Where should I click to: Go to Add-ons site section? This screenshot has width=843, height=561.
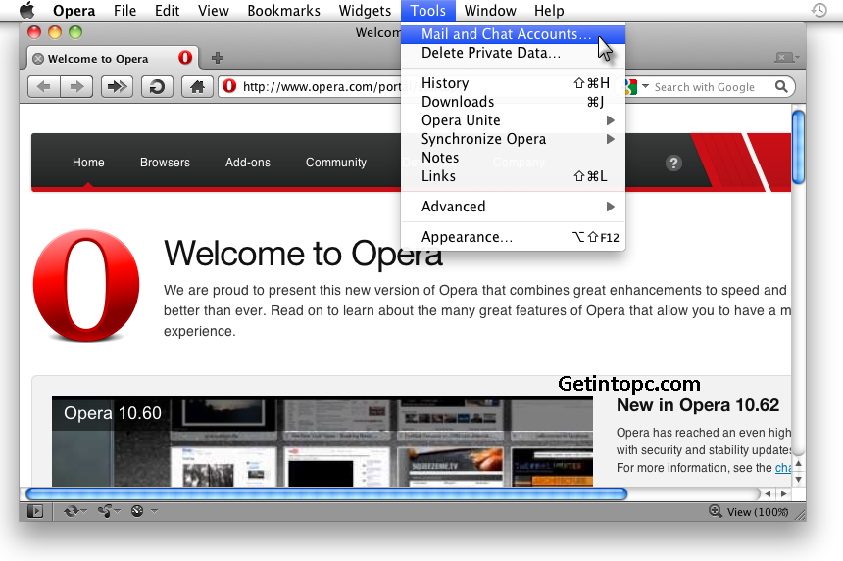coord(248,163)
